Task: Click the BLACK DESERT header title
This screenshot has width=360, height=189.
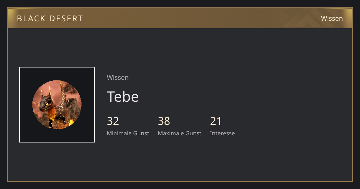Action: point(50,18)
